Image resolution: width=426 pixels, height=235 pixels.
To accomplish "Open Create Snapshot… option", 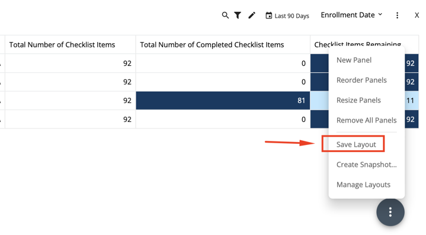I will pos(366,165).
